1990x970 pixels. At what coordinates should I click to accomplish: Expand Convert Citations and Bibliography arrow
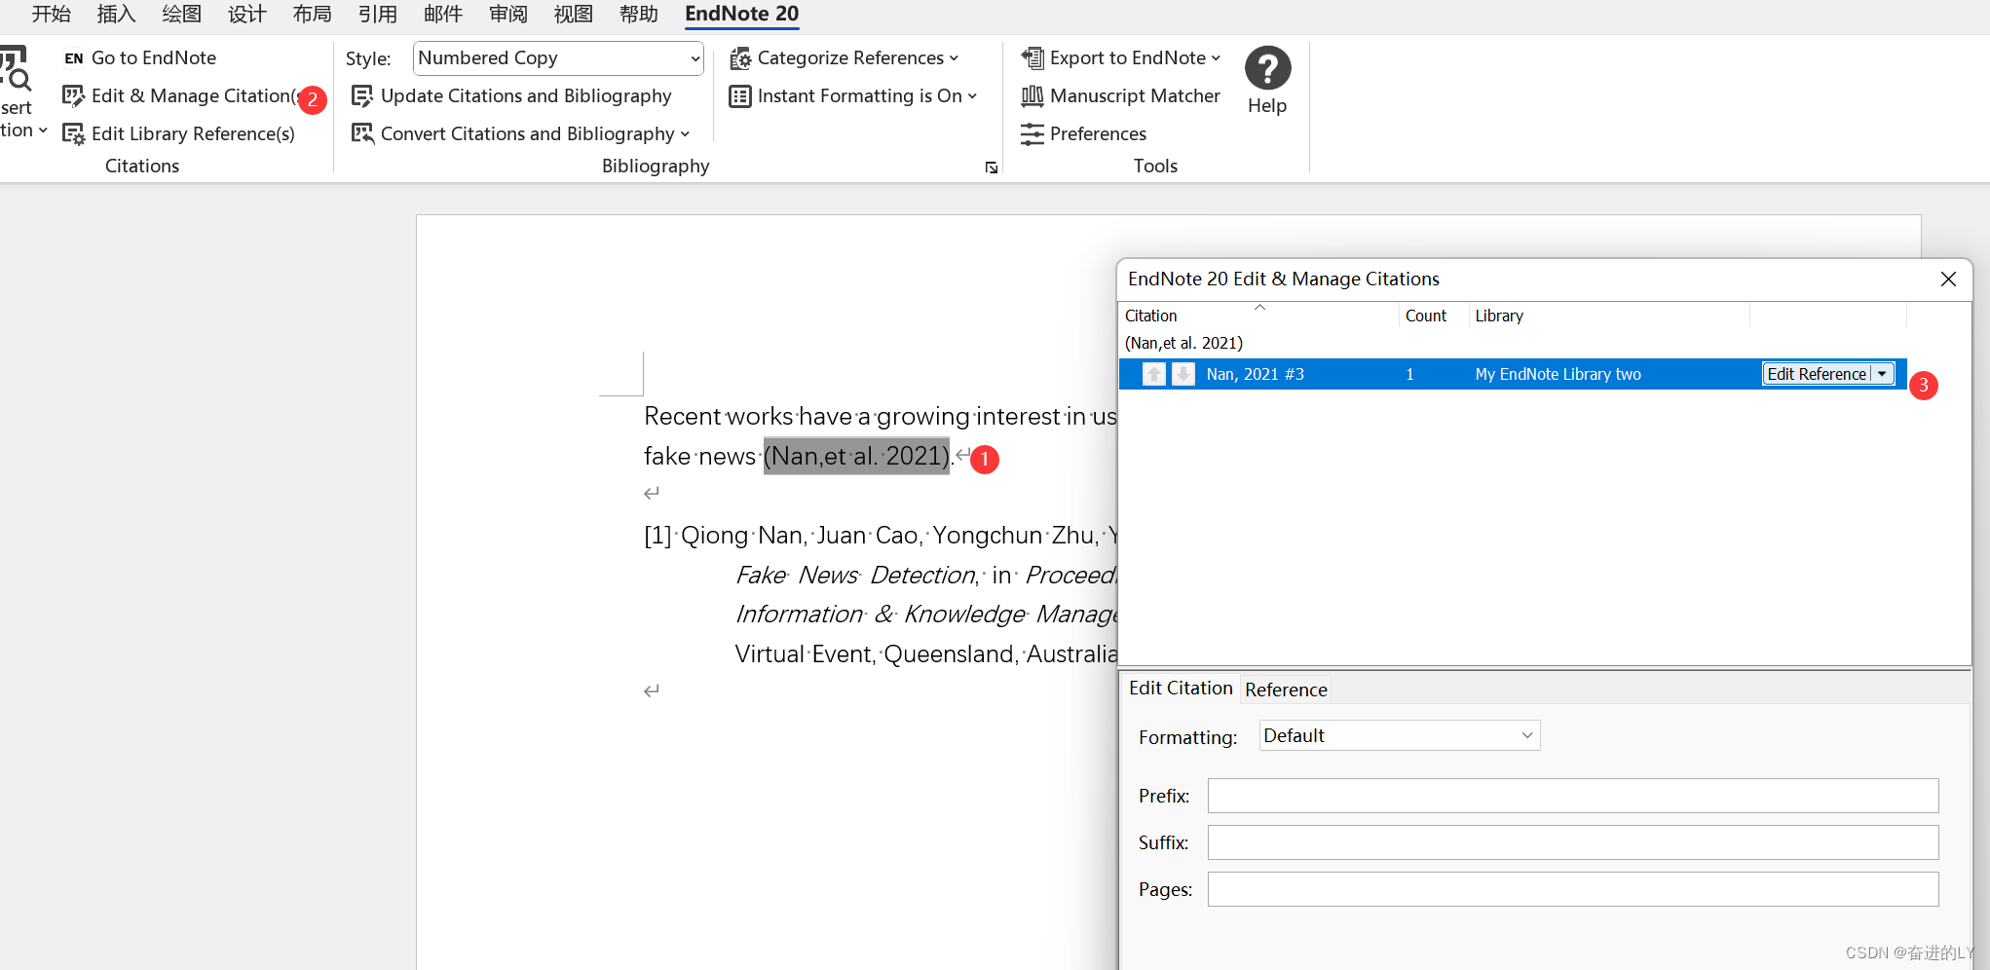click(x=685, y=134)
